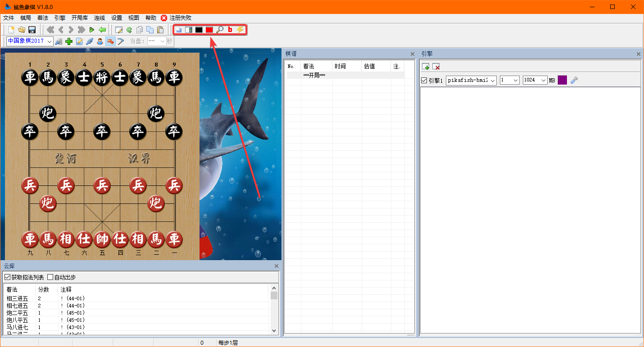
Task: Open the 视图 menu
Action: (134, 18)
